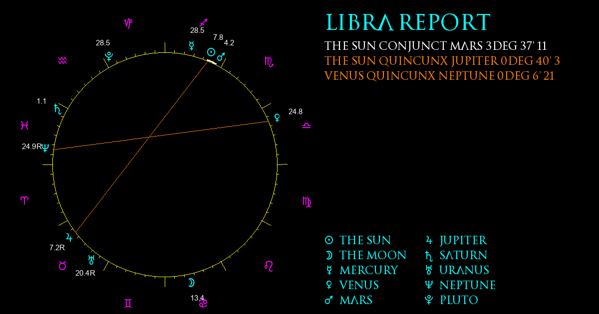599x314 pixels.
Task: Click the Moon crescent symbol in the legend
Action: pos(328,255)
